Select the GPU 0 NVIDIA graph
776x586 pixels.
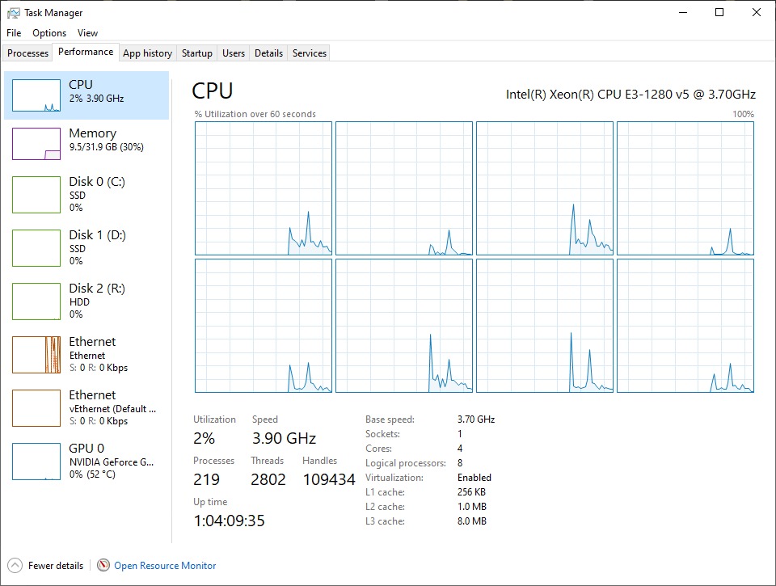click(36, 462)
